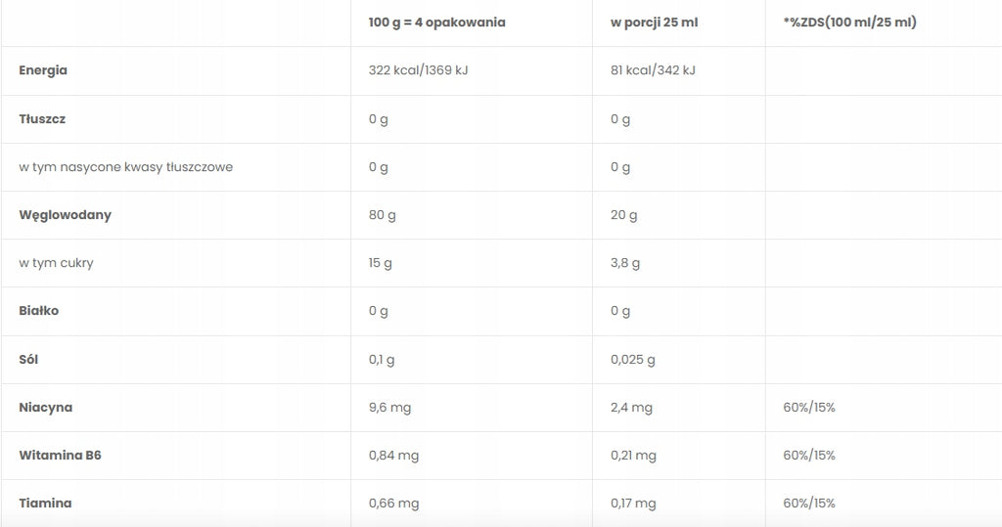Select the '0,21 mg' vitamin B6 value

(x=633, y=456)
